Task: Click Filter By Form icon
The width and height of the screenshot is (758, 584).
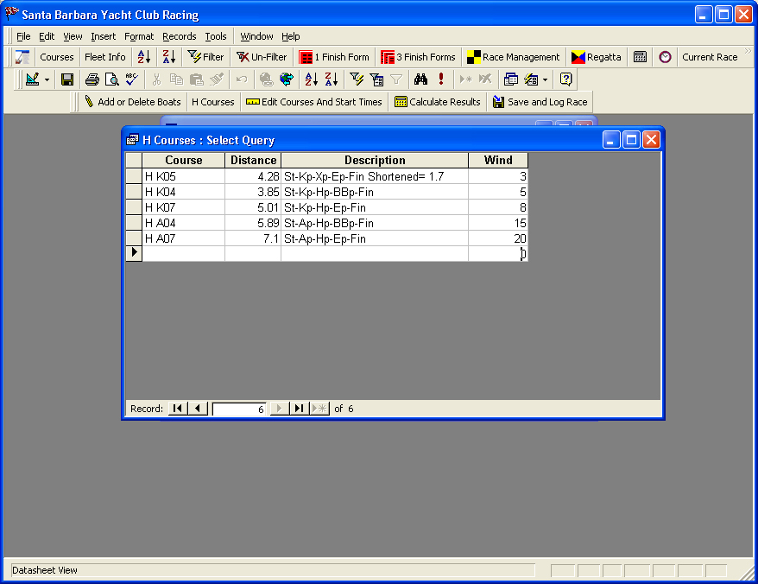Action: pyautogui.click(x=376, y=79)
